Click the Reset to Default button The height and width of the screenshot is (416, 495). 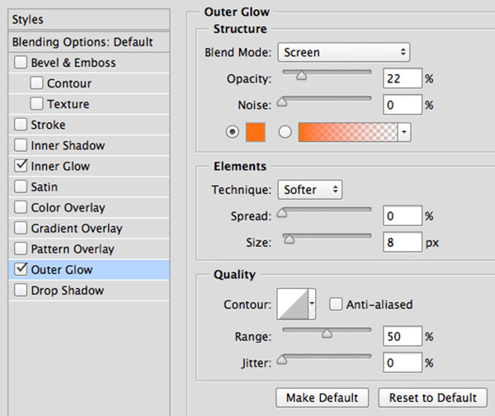432,398
